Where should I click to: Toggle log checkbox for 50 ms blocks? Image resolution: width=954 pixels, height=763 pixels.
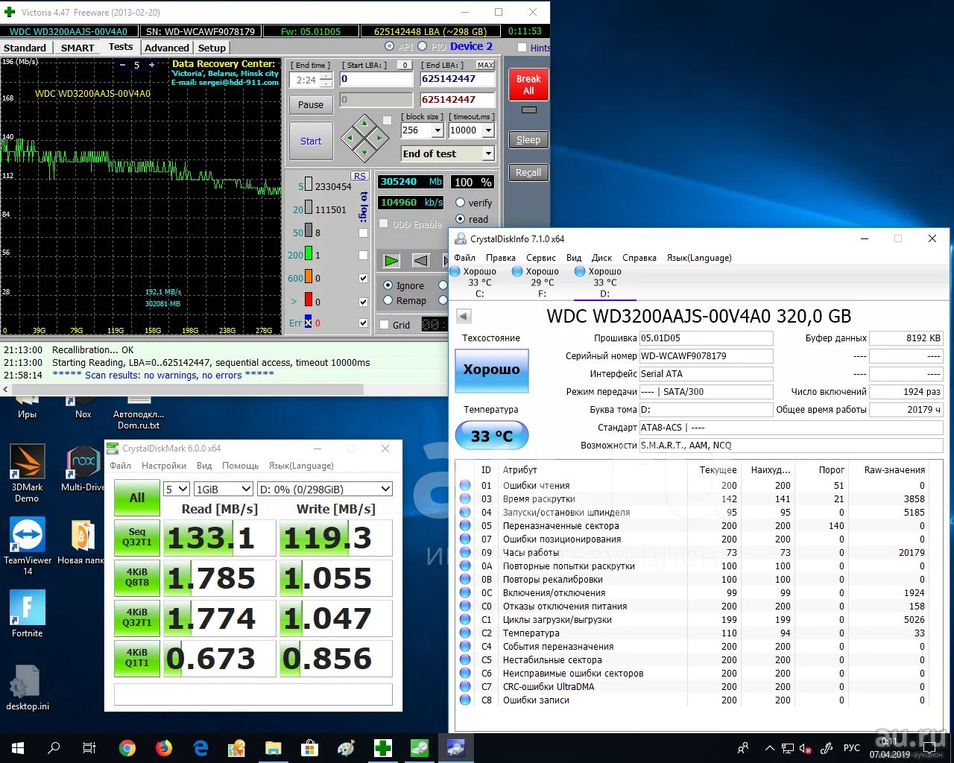click(x=363, y=233)
